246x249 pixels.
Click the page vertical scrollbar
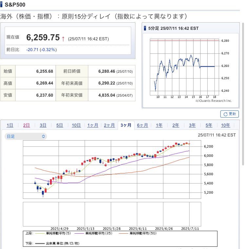pos(243,94)
